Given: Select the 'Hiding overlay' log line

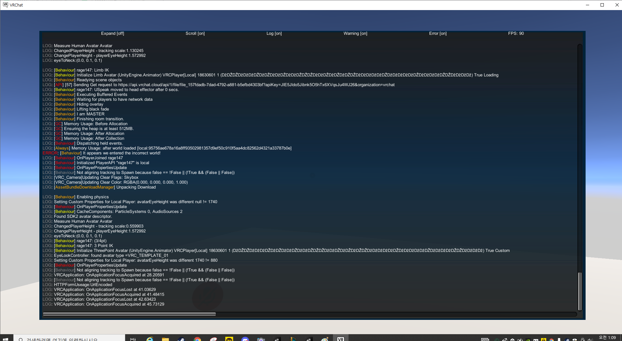Looking at the screenshot, I should [73, 104].
